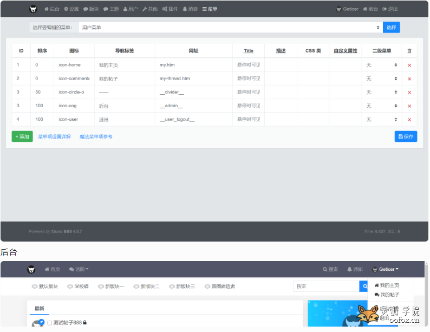The height and width of the screenshot is (332, 430).
Task: Delete the icon-user menu row
Action: pos(409,120)
